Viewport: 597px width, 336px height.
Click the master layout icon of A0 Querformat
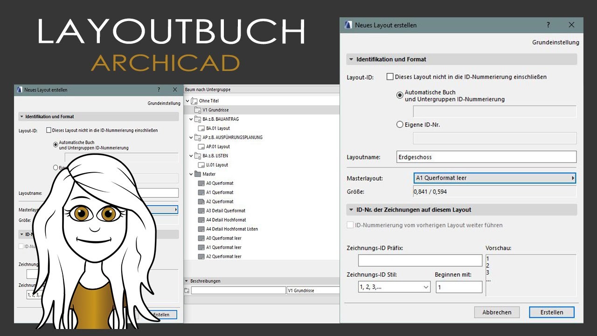(x=201, y=183)
